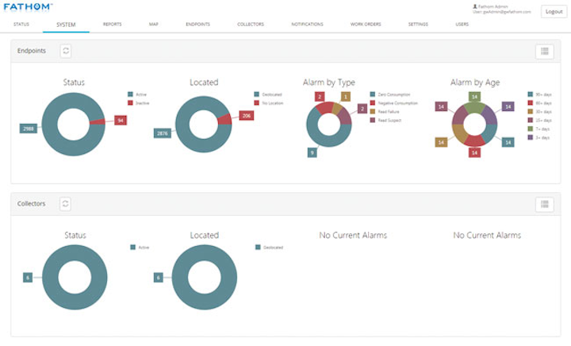
Task: Go to the Reports tab
Action: click(x=112, y=25)
